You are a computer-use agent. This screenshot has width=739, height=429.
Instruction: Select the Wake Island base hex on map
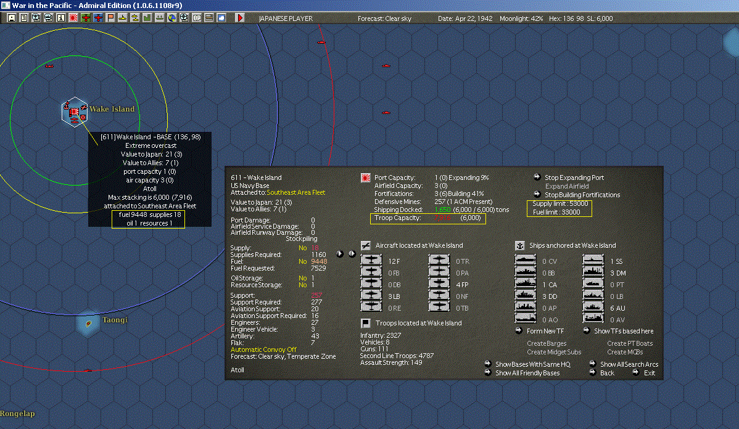(75, 112)
